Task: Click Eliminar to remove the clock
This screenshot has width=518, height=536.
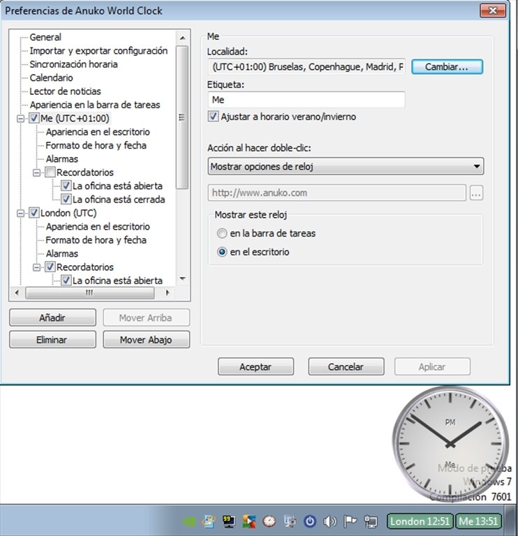Action: [52, 340]
